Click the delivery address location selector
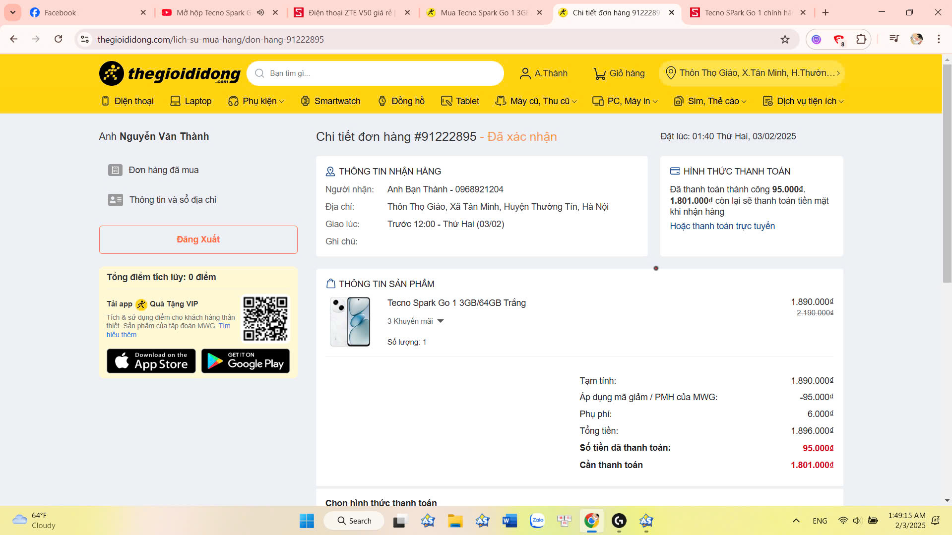The height and width of the screenshot is (535, 952). pyautogui.click(x=752, y=73)
